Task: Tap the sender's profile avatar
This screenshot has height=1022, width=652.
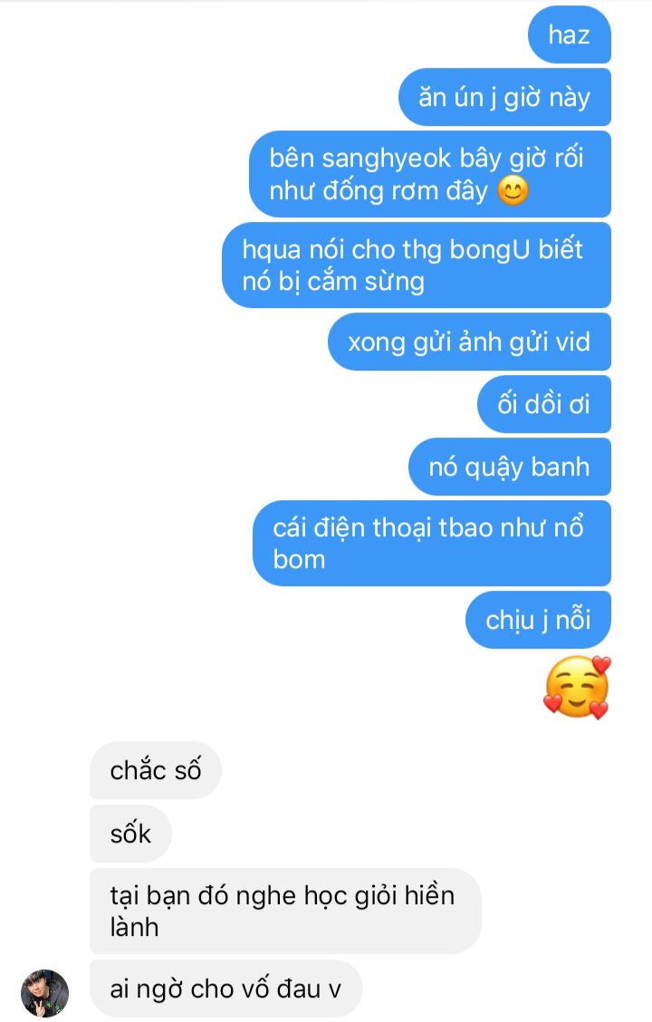Action: point(45,993)
